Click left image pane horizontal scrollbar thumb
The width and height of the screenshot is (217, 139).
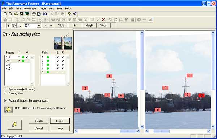pyautogui.click(x=128, y=131)
